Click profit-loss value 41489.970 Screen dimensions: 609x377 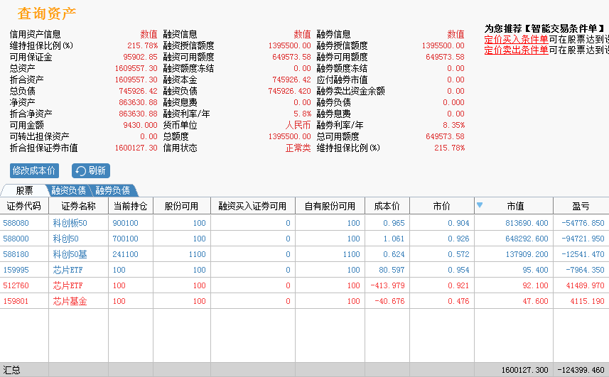click(x=585, y=285)
